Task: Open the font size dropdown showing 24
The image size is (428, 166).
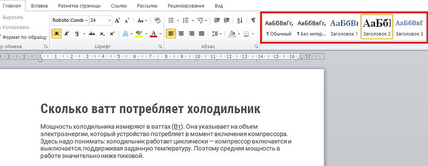Action: [x=110, y=20]
